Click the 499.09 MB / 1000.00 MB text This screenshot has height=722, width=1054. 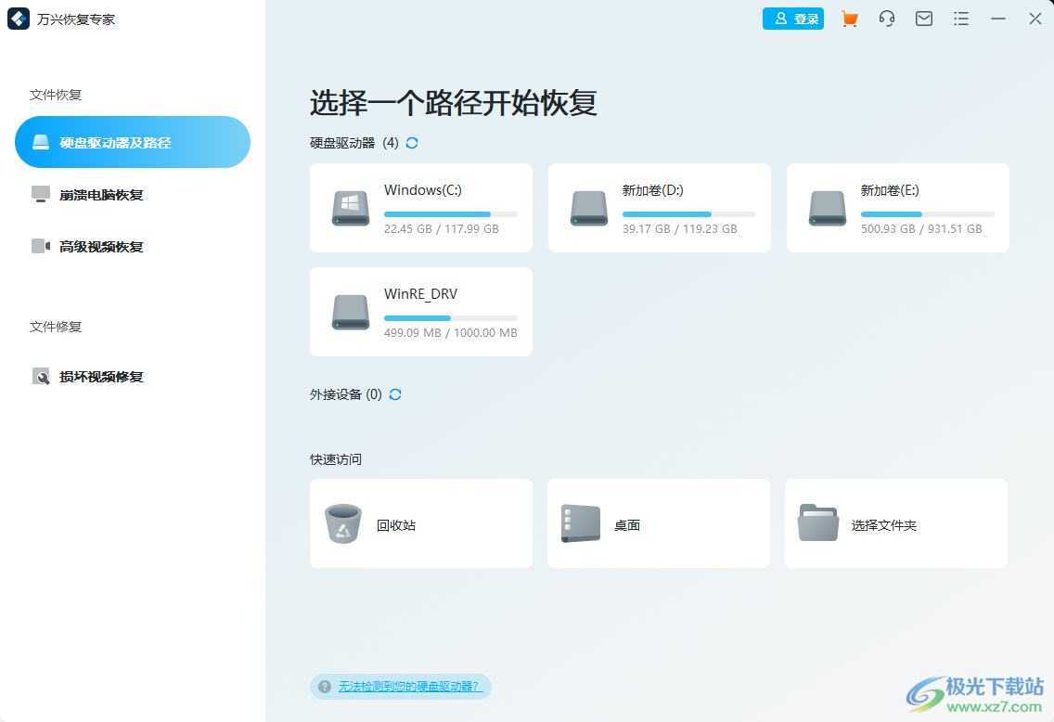(x=450, y=333)
